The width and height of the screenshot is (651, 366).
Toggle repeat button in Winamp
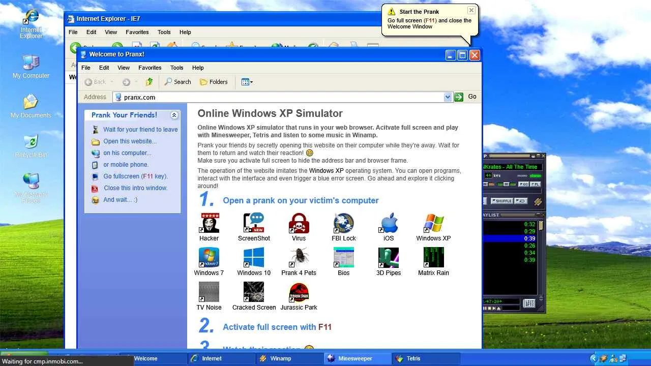coord(521,201)
